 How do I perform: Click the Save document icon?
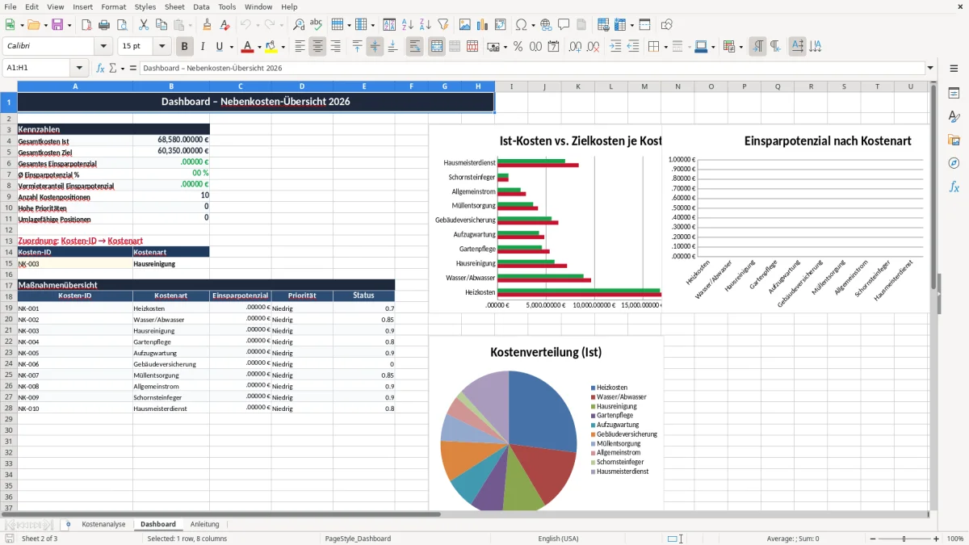tap(57, 25)
